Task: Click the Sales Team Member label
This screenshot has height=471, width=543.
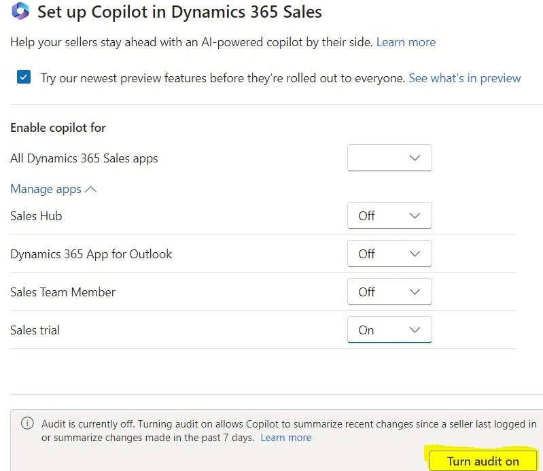Action: pos(63,292)
